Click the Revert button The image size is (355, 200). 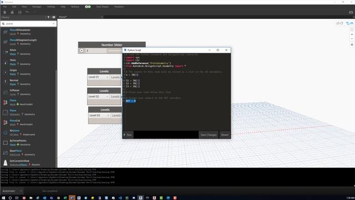(x=225, y=135)
